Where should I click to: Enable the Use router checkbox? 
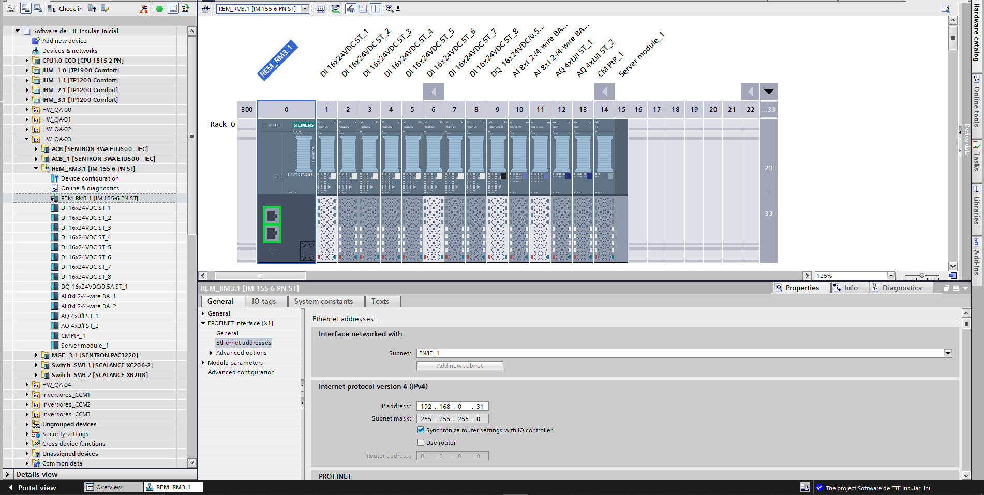(x=421, y=443)
